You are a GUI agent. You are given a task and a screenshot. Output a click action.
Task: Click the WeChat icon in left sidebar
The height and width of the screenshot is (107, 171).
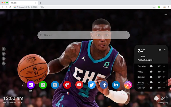tap(3, 63)
